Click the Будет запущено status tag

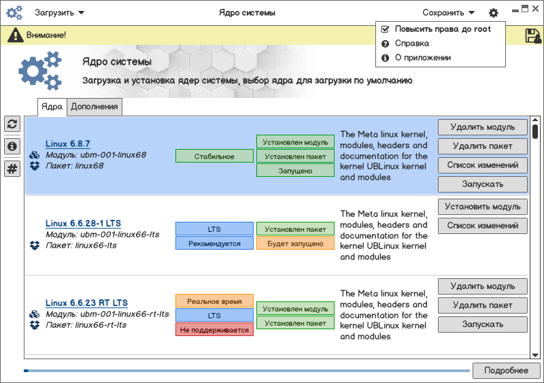[x=295, y=244]
